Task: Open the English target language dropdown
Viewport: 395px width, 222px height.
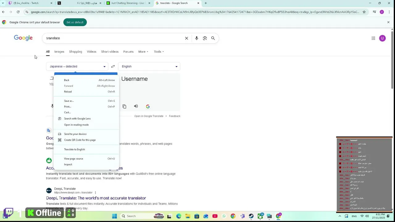Action: pos(149,66)
